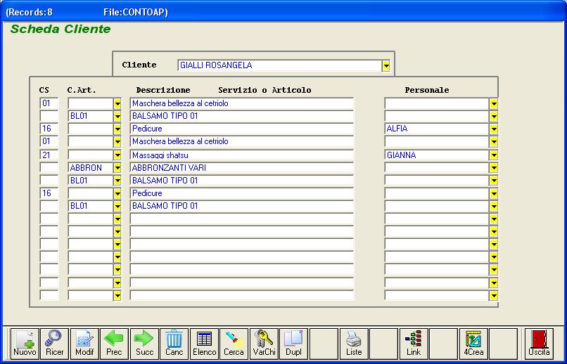Click the Records:8 title text

click(x=30, y=12)
